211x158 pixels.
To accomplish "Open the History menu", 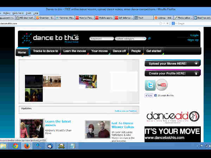I will (x=7, y=13).
